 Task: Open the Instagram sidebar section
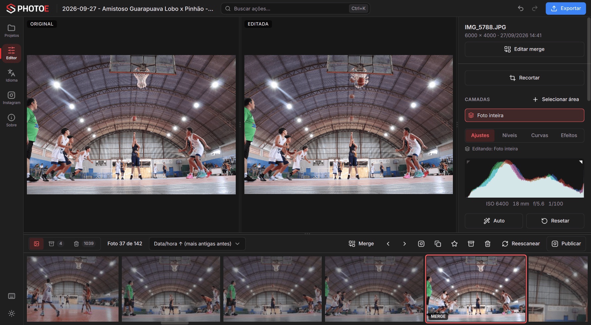click(12, 98)
